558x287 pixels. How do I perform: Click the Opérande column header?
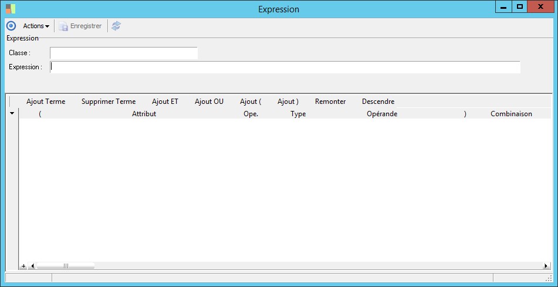point(382,114)
